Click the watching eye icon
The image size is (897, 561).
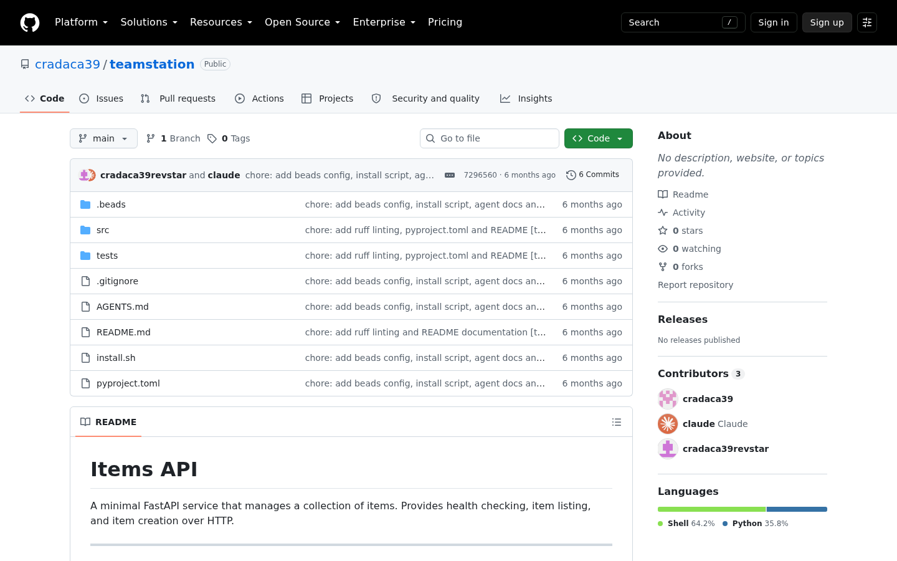point(663,249)
